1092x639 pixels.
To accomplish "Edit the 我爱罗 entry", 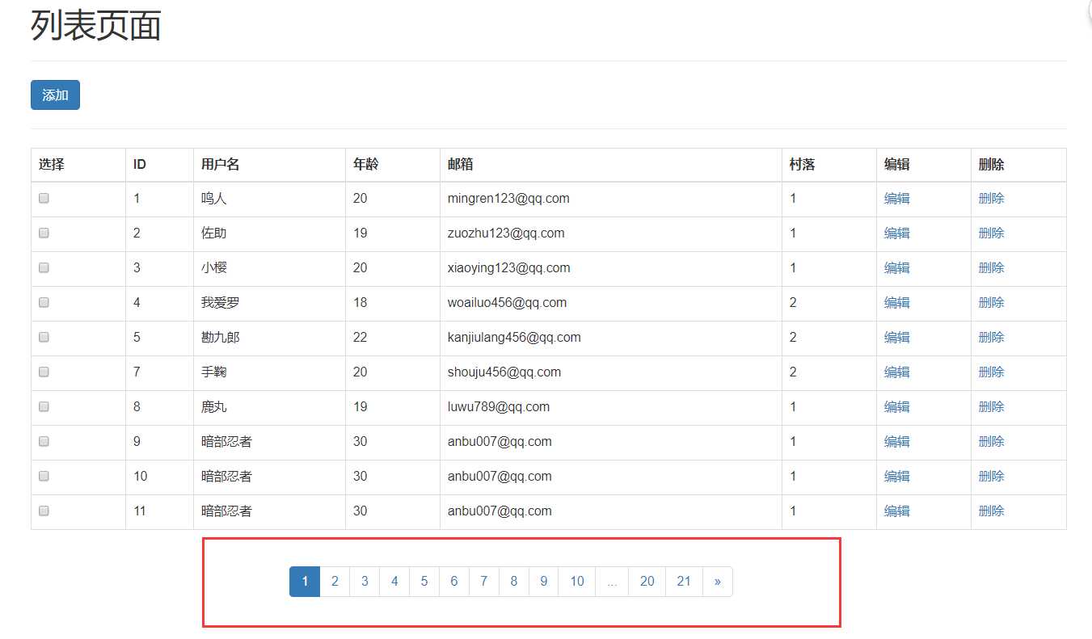I will [x=897, y=303].
